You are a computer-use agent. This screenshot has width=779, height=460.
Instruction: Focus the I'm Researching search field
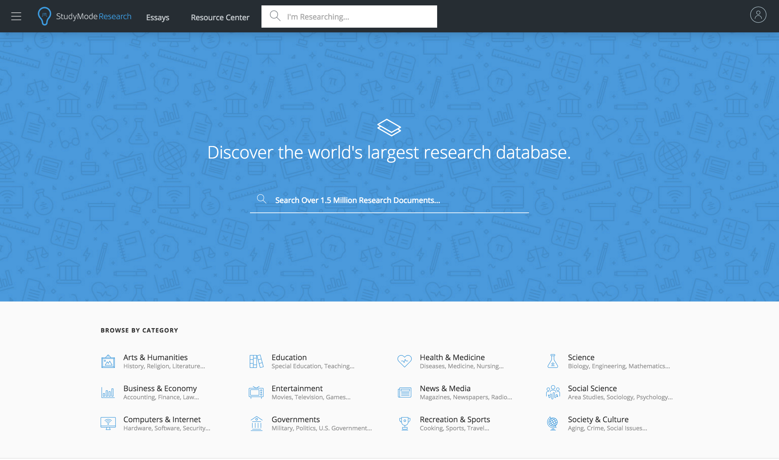(349, 17)
